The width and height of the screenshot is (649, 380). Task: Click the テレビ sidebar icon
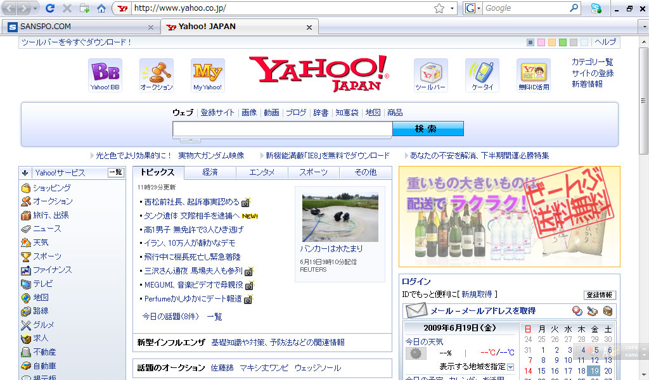pyautogui.click(x=26, y=284)
